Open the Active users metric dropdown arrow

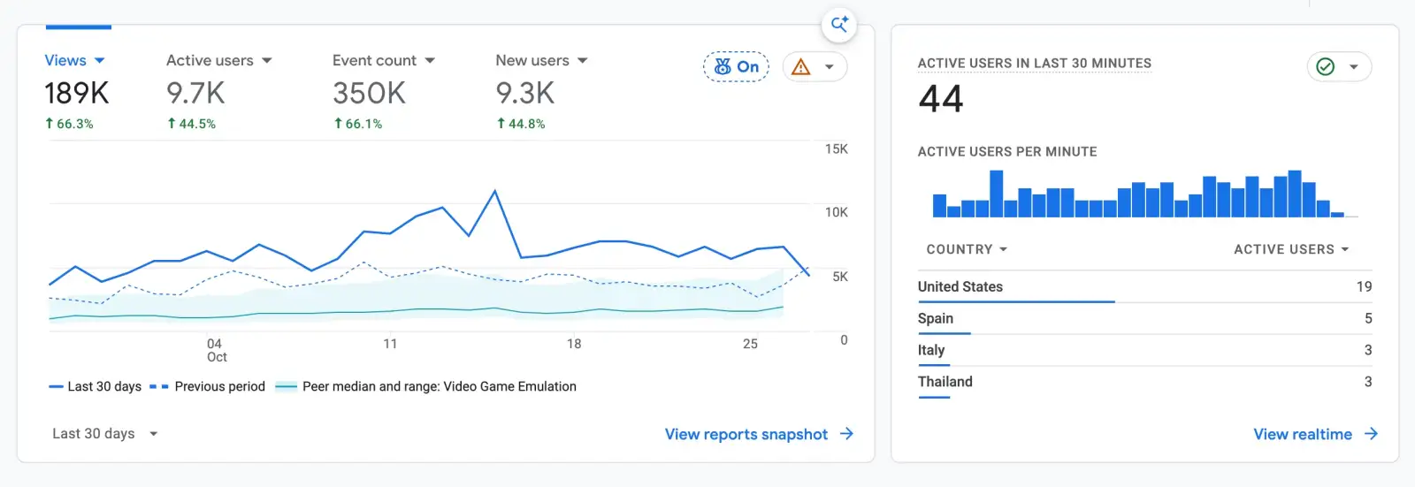point(267,61)
